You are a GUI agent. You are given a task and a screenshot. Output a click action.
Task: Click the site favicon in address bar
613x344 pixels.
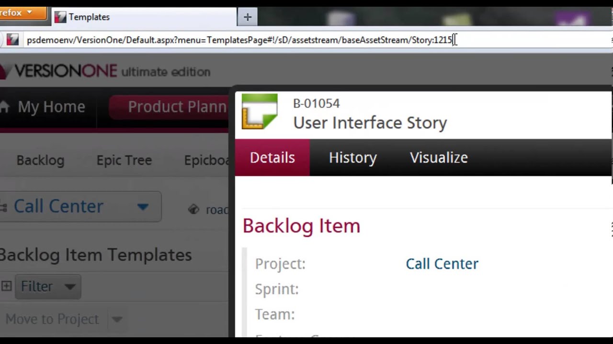click(12, 40)
